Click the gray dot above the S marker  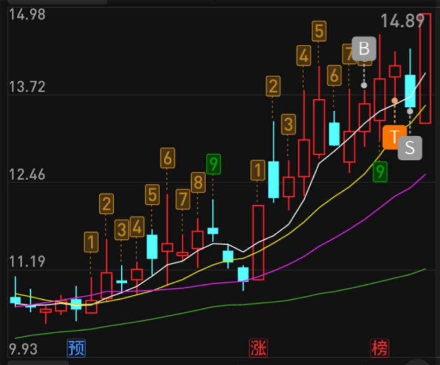(410, 111)
